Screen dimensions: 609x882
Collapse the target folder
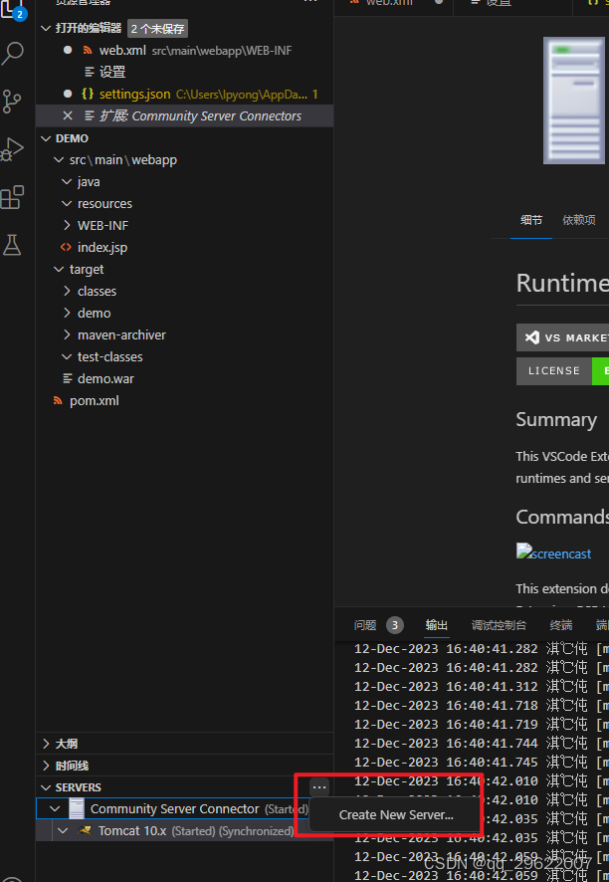[58, 270]
